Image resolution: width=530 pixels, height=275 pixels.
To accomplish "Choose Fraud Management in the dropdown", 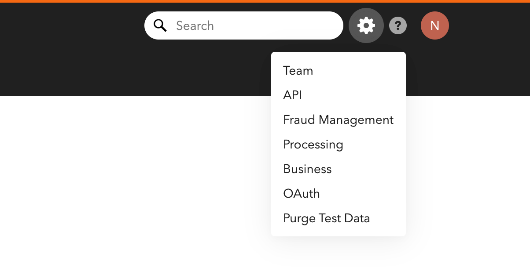I will [x=338, y=120].
